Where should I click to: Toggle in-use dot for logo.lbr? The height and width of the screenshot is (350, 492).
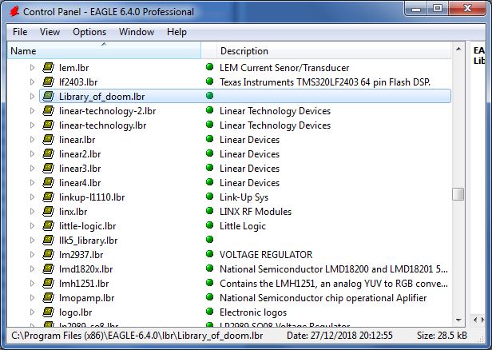[209, 312]
